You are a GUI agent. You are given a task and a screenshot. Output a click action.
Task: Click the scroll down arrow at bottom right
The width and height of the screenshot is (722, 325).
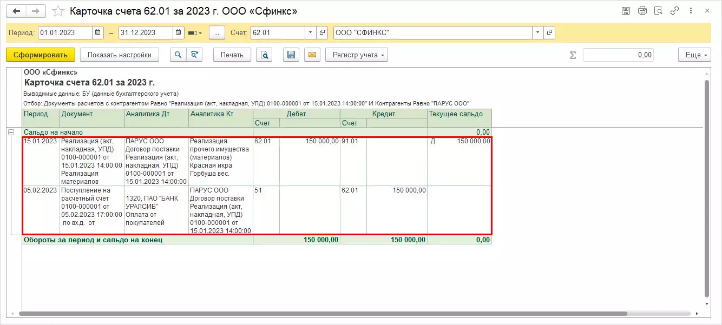coord(707,304)
